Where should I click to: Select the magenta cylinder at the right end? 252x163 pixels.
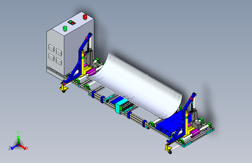tap(195, 133)
